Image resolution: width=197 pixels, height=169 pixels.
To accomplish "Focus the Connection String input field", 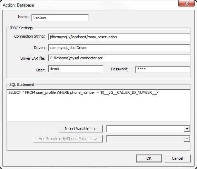I will (119, 37).
